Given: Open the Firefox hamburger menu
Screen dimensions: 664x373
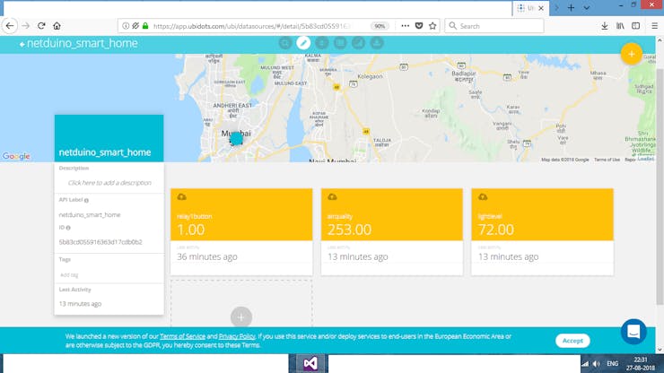Looking at the screenshot, I should (654, 26).
